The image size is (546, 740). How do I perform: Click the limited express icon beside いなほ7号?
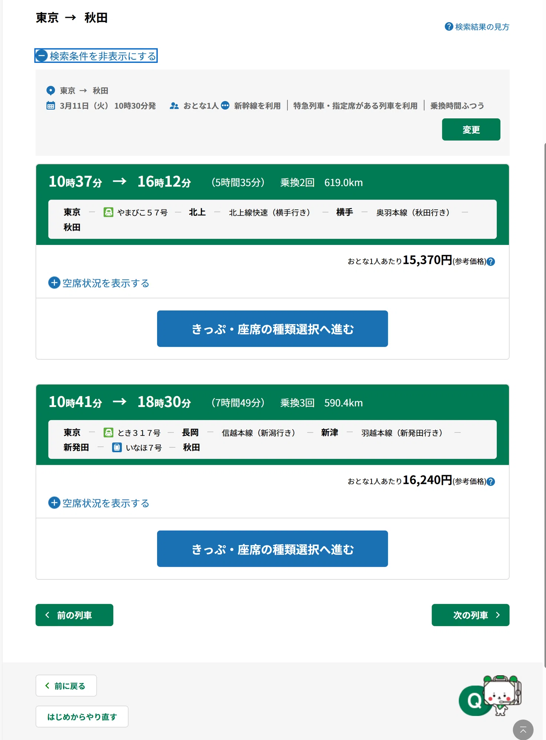click(117, 447)
